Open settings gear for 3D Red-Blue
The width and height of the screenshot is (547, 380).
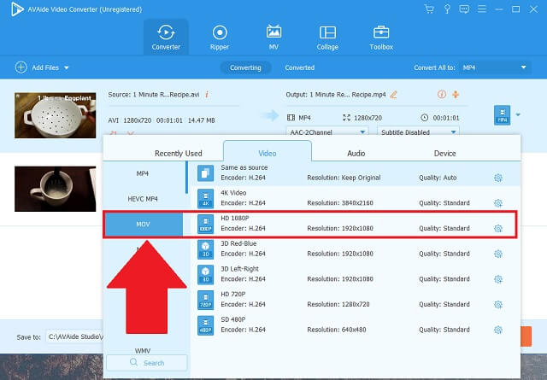pyautogui.click(x=498, y=254)
